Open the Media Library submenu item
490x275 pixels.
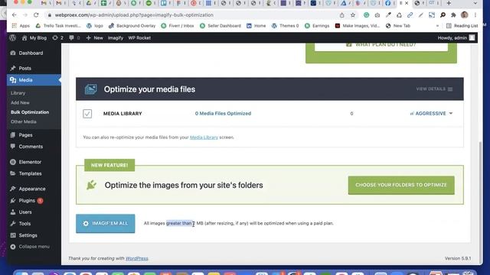tap(18, 93)
